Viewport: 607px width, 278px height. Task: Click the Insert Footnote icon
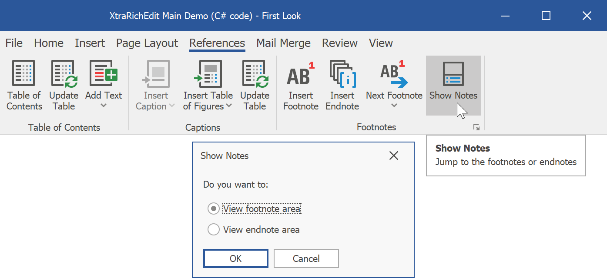pyautogui.click(x=300, y=74)
